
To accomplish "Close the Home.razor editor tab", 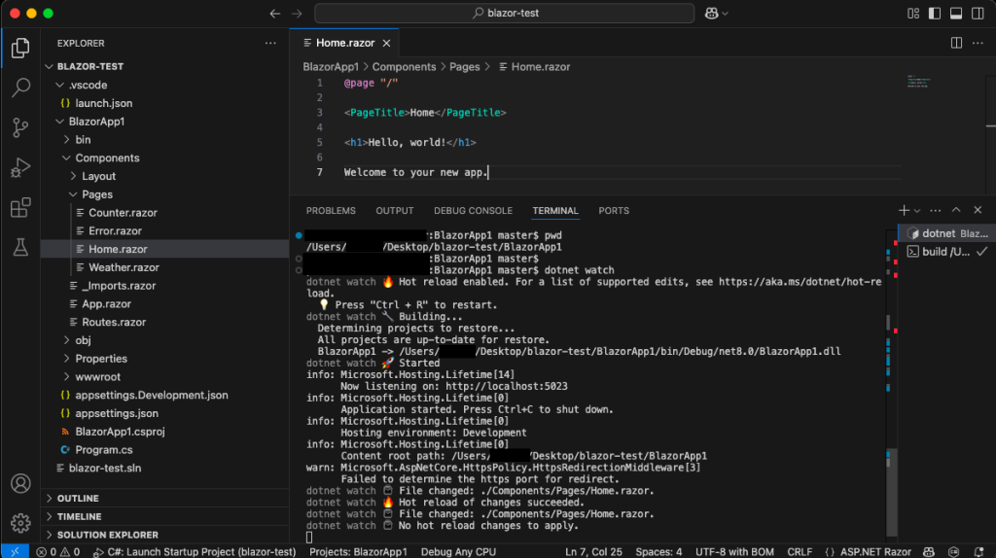I will [x=386, y=43].
